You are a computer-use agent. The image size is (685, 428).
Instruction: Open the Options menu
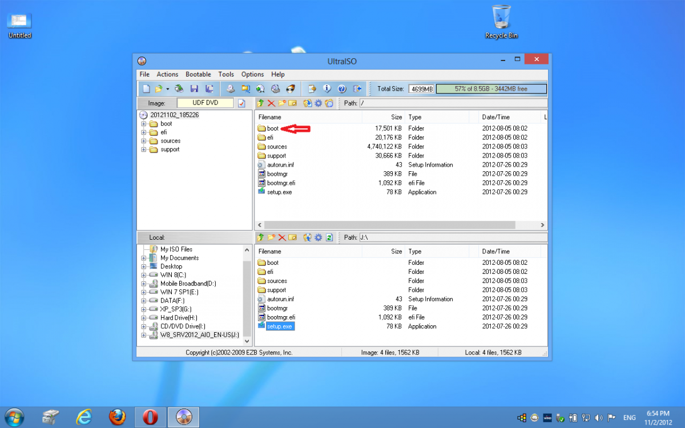tap(252, 74)
